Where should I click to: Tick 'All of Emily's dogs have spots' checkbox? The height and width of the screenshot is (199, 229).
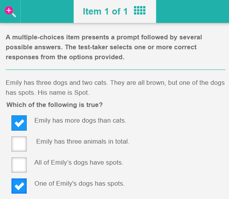coord(19,165)
